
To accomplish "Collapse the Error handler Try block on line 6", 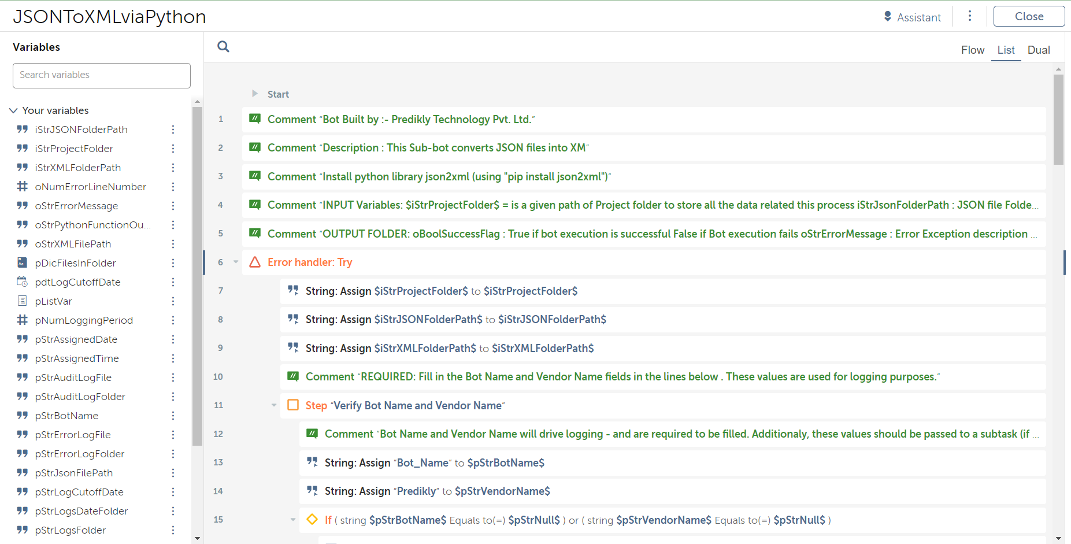I will (x=236, y=262).
